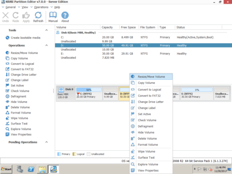Select Surface Test in left panel
The image size is (232, 174).
click(17, 123)
